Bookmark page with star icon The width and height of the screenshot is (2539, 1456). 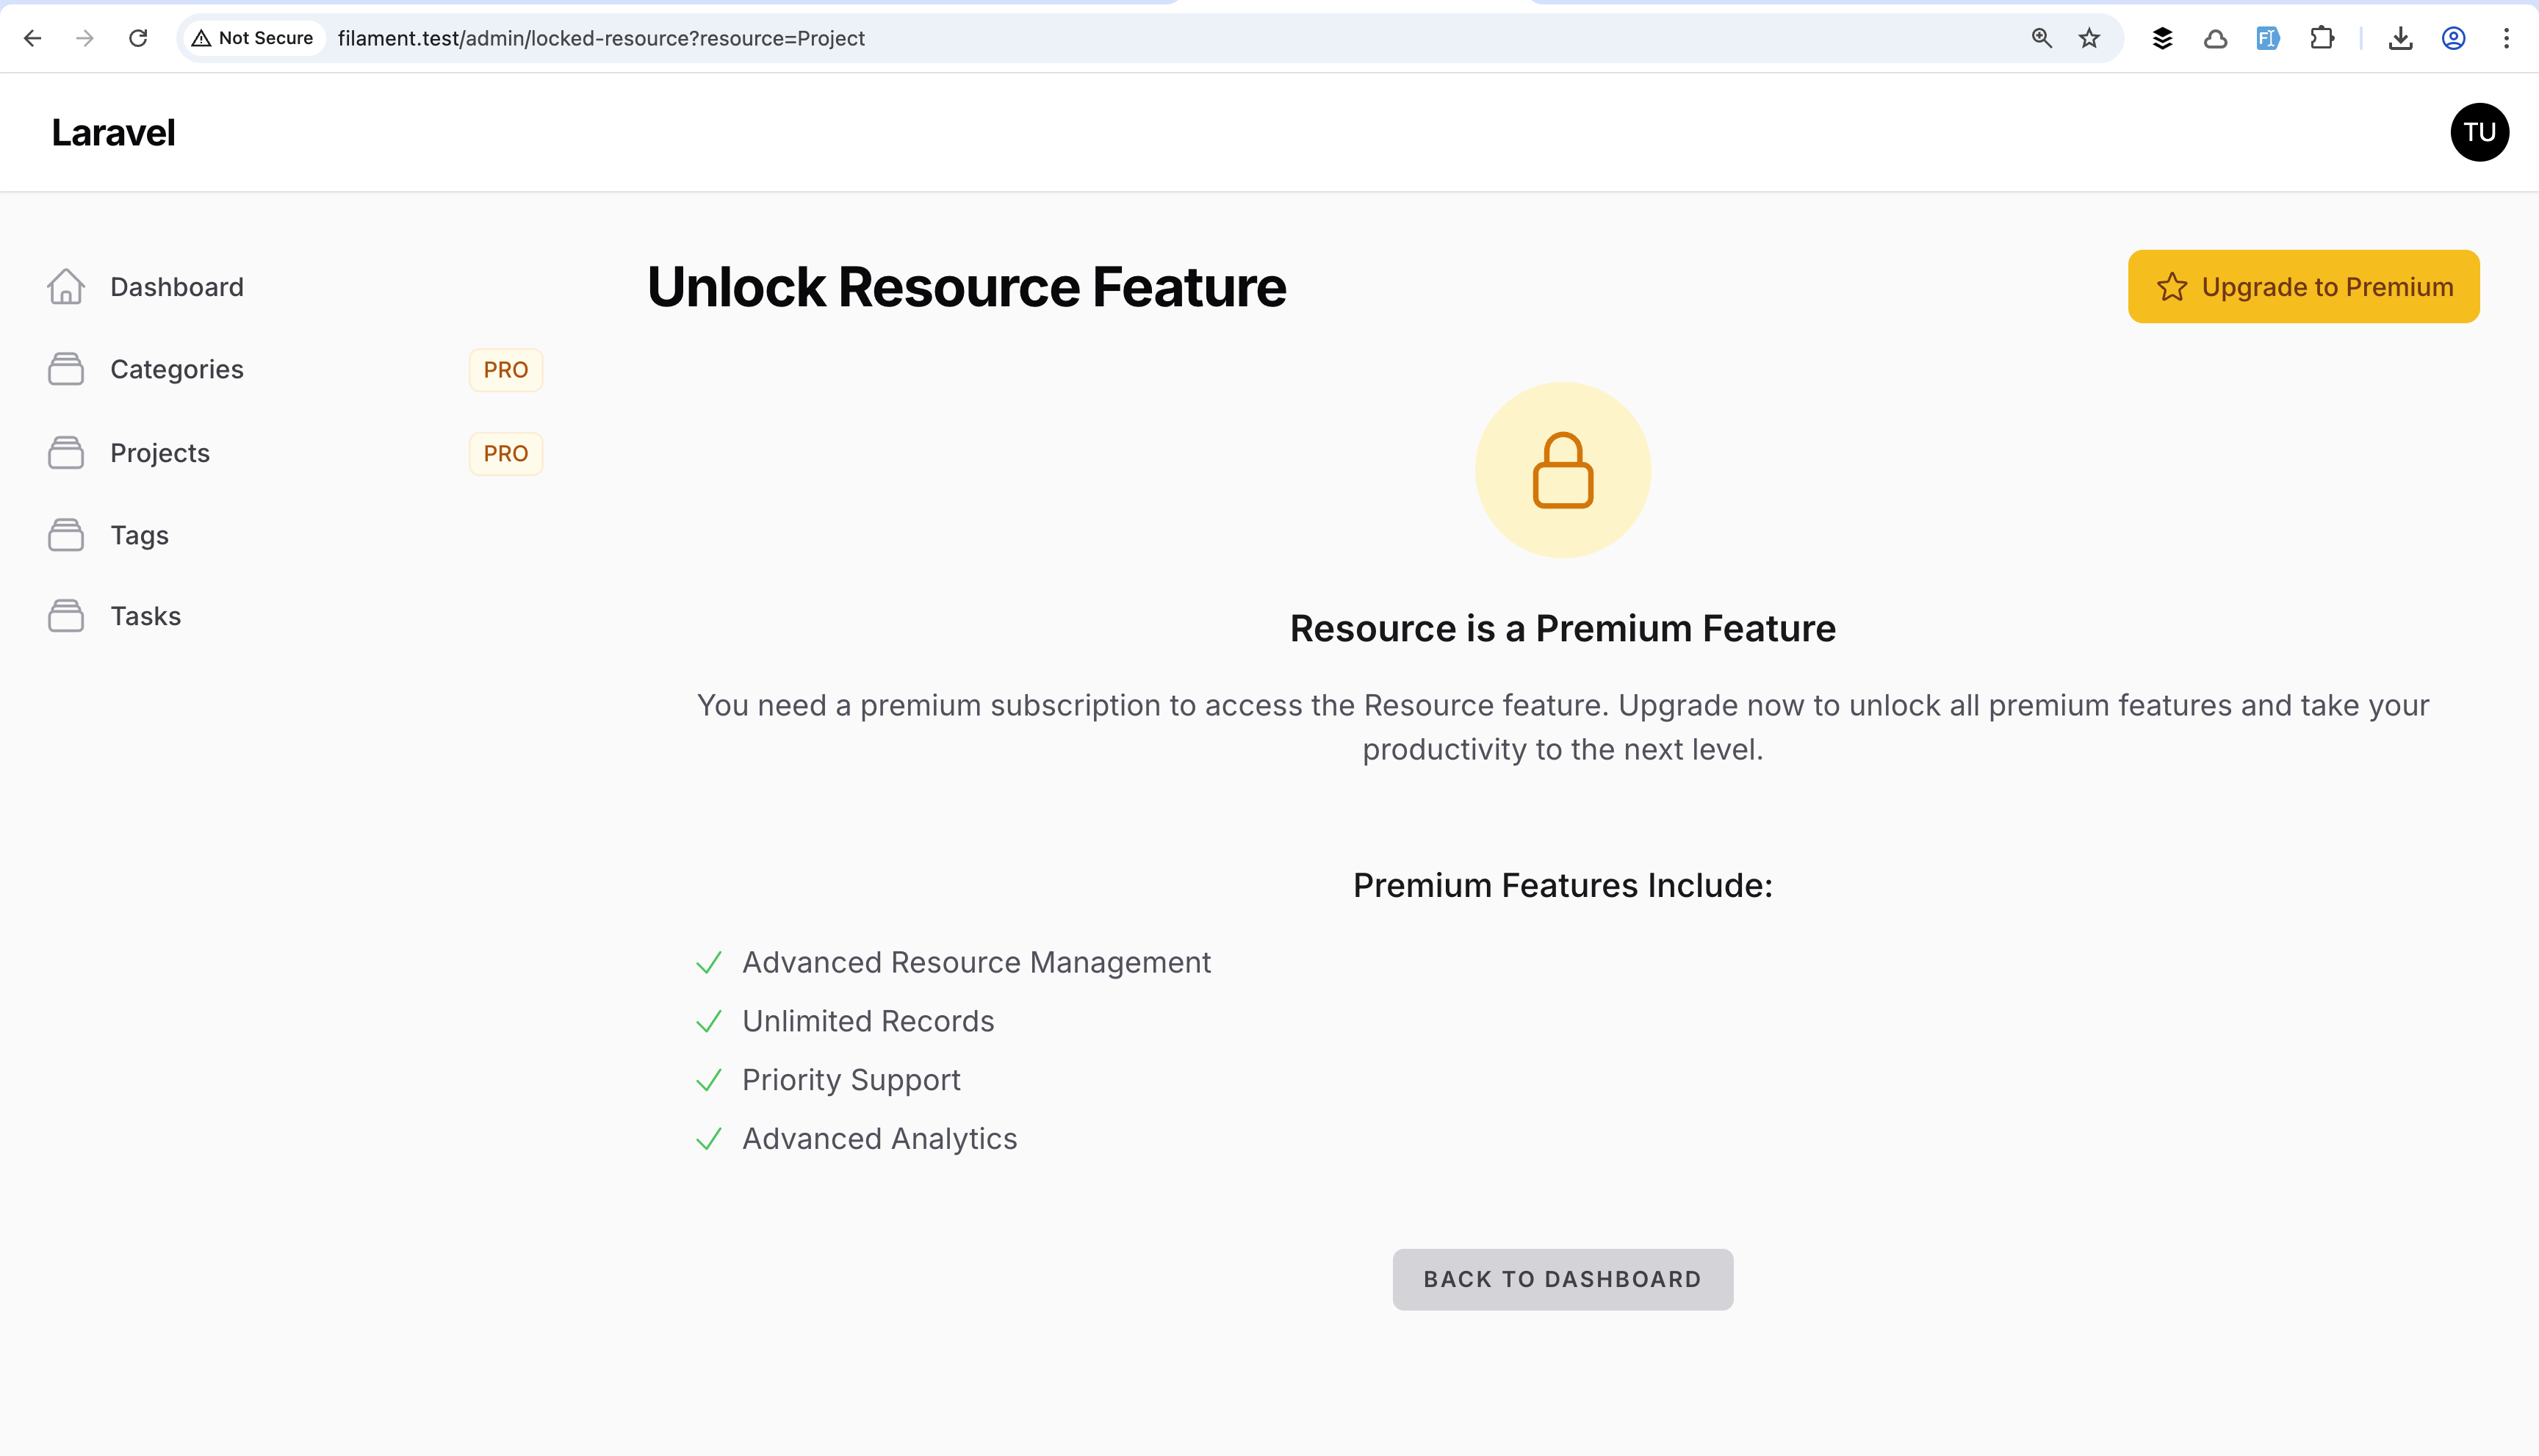tap(2089, 38)
